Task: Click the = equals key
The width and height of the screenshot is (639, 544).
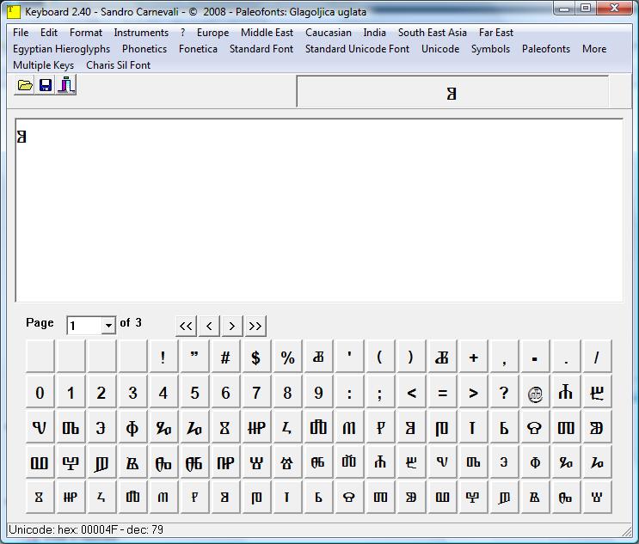Action: click(442, 393)
